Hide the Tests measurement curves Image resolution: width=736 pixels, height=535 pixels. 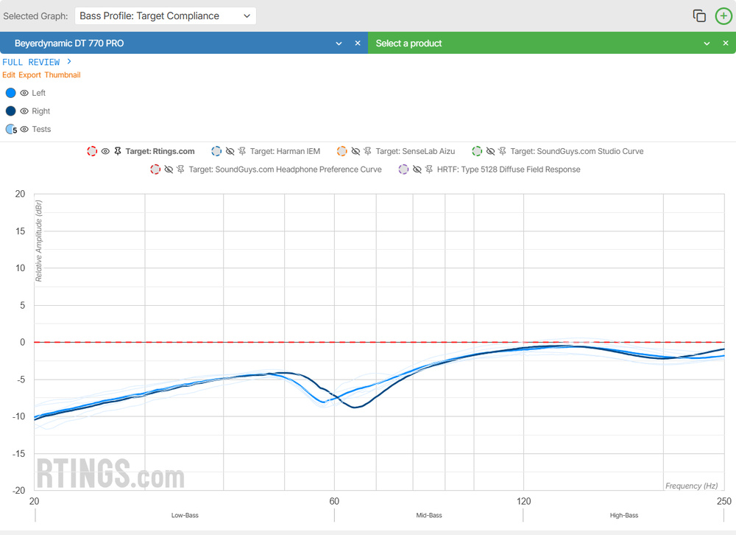[24, 129]
